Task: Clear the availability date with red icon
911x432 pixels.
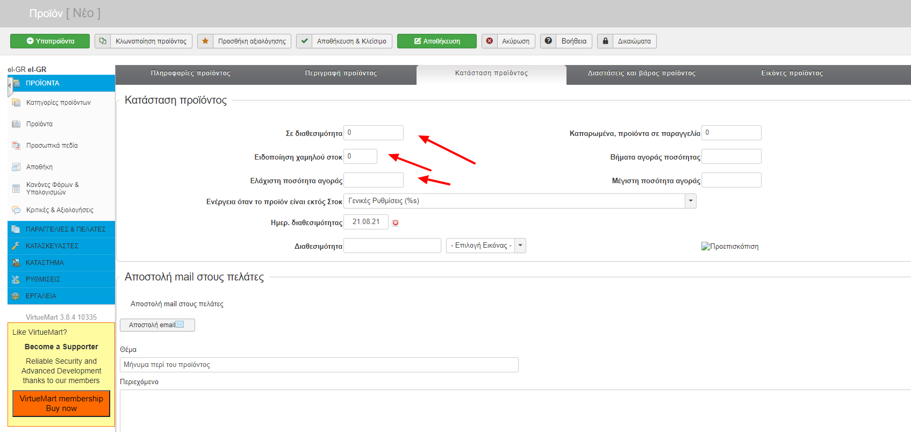Action: point(396,223)
